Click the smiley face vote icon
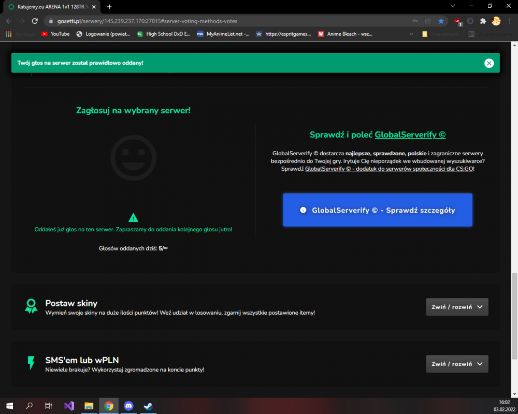Screen dimensions: 518x414 tap(133, 158)
